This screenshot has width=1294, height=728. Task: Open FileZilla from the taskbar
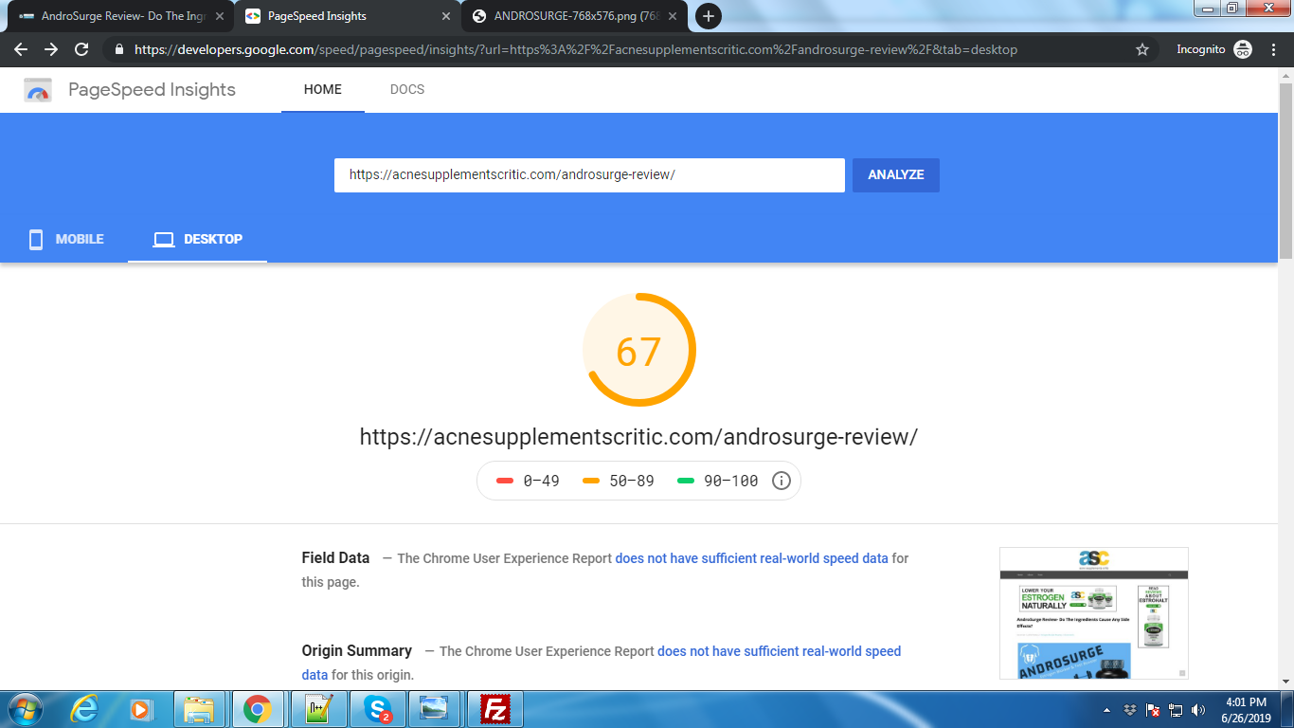click(494, 709)
